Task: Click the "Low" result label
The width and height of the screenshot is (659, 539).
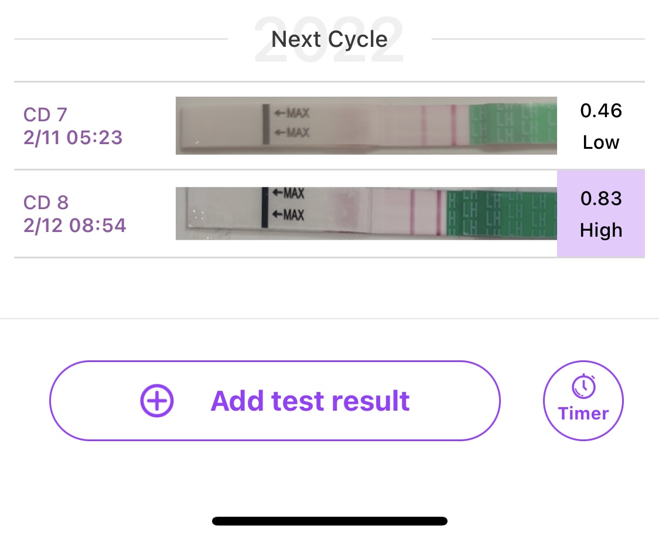Action: 601,142
